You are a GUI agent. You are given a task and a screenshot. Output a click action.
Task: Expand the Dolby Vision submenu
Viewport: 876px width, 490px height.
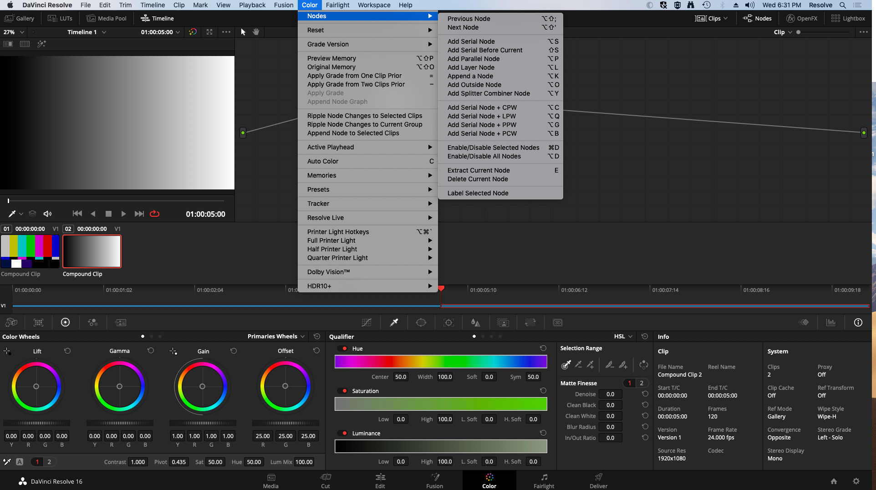(368, 272)
